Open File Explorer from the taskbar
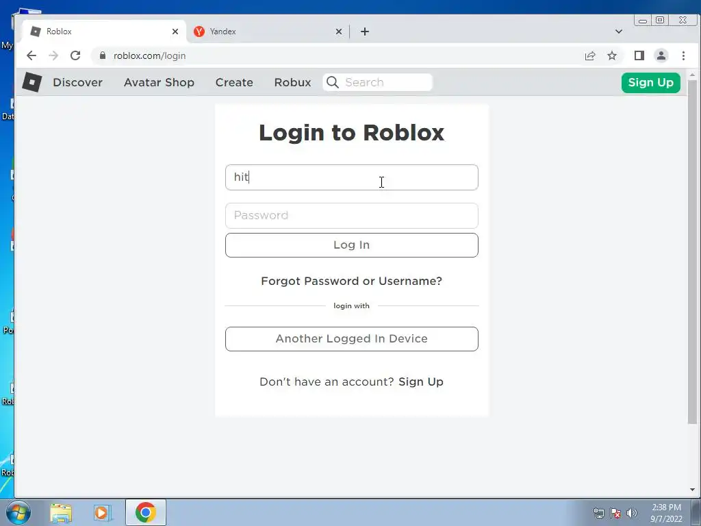 (61, 513)
